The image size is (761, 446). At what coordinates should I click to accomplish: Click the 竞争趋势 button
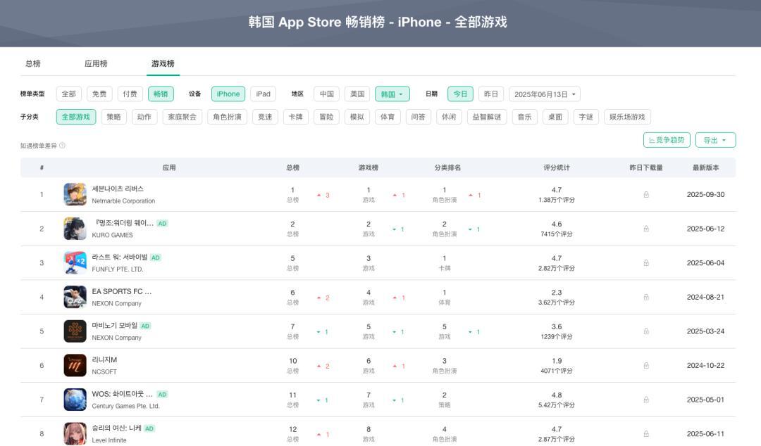pos(666,140)
